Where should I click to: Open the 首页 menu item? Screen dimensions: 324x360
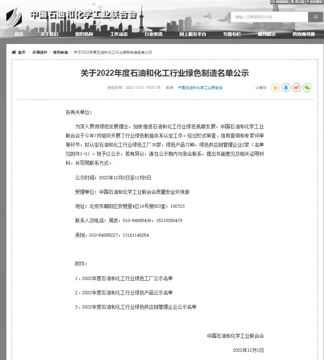(x=19, y=34)
